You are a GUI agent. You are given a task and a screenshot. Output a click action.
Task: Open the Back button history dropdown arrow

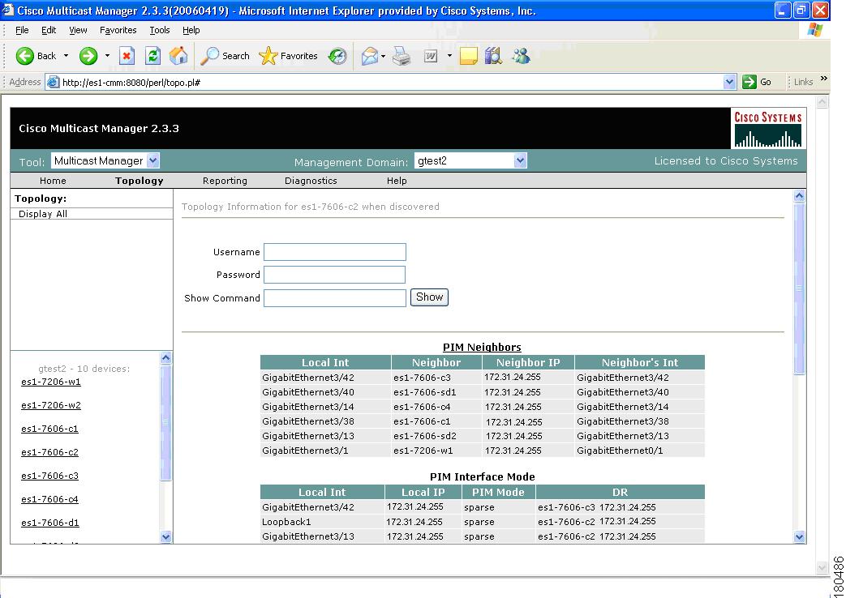click(66, 56)
